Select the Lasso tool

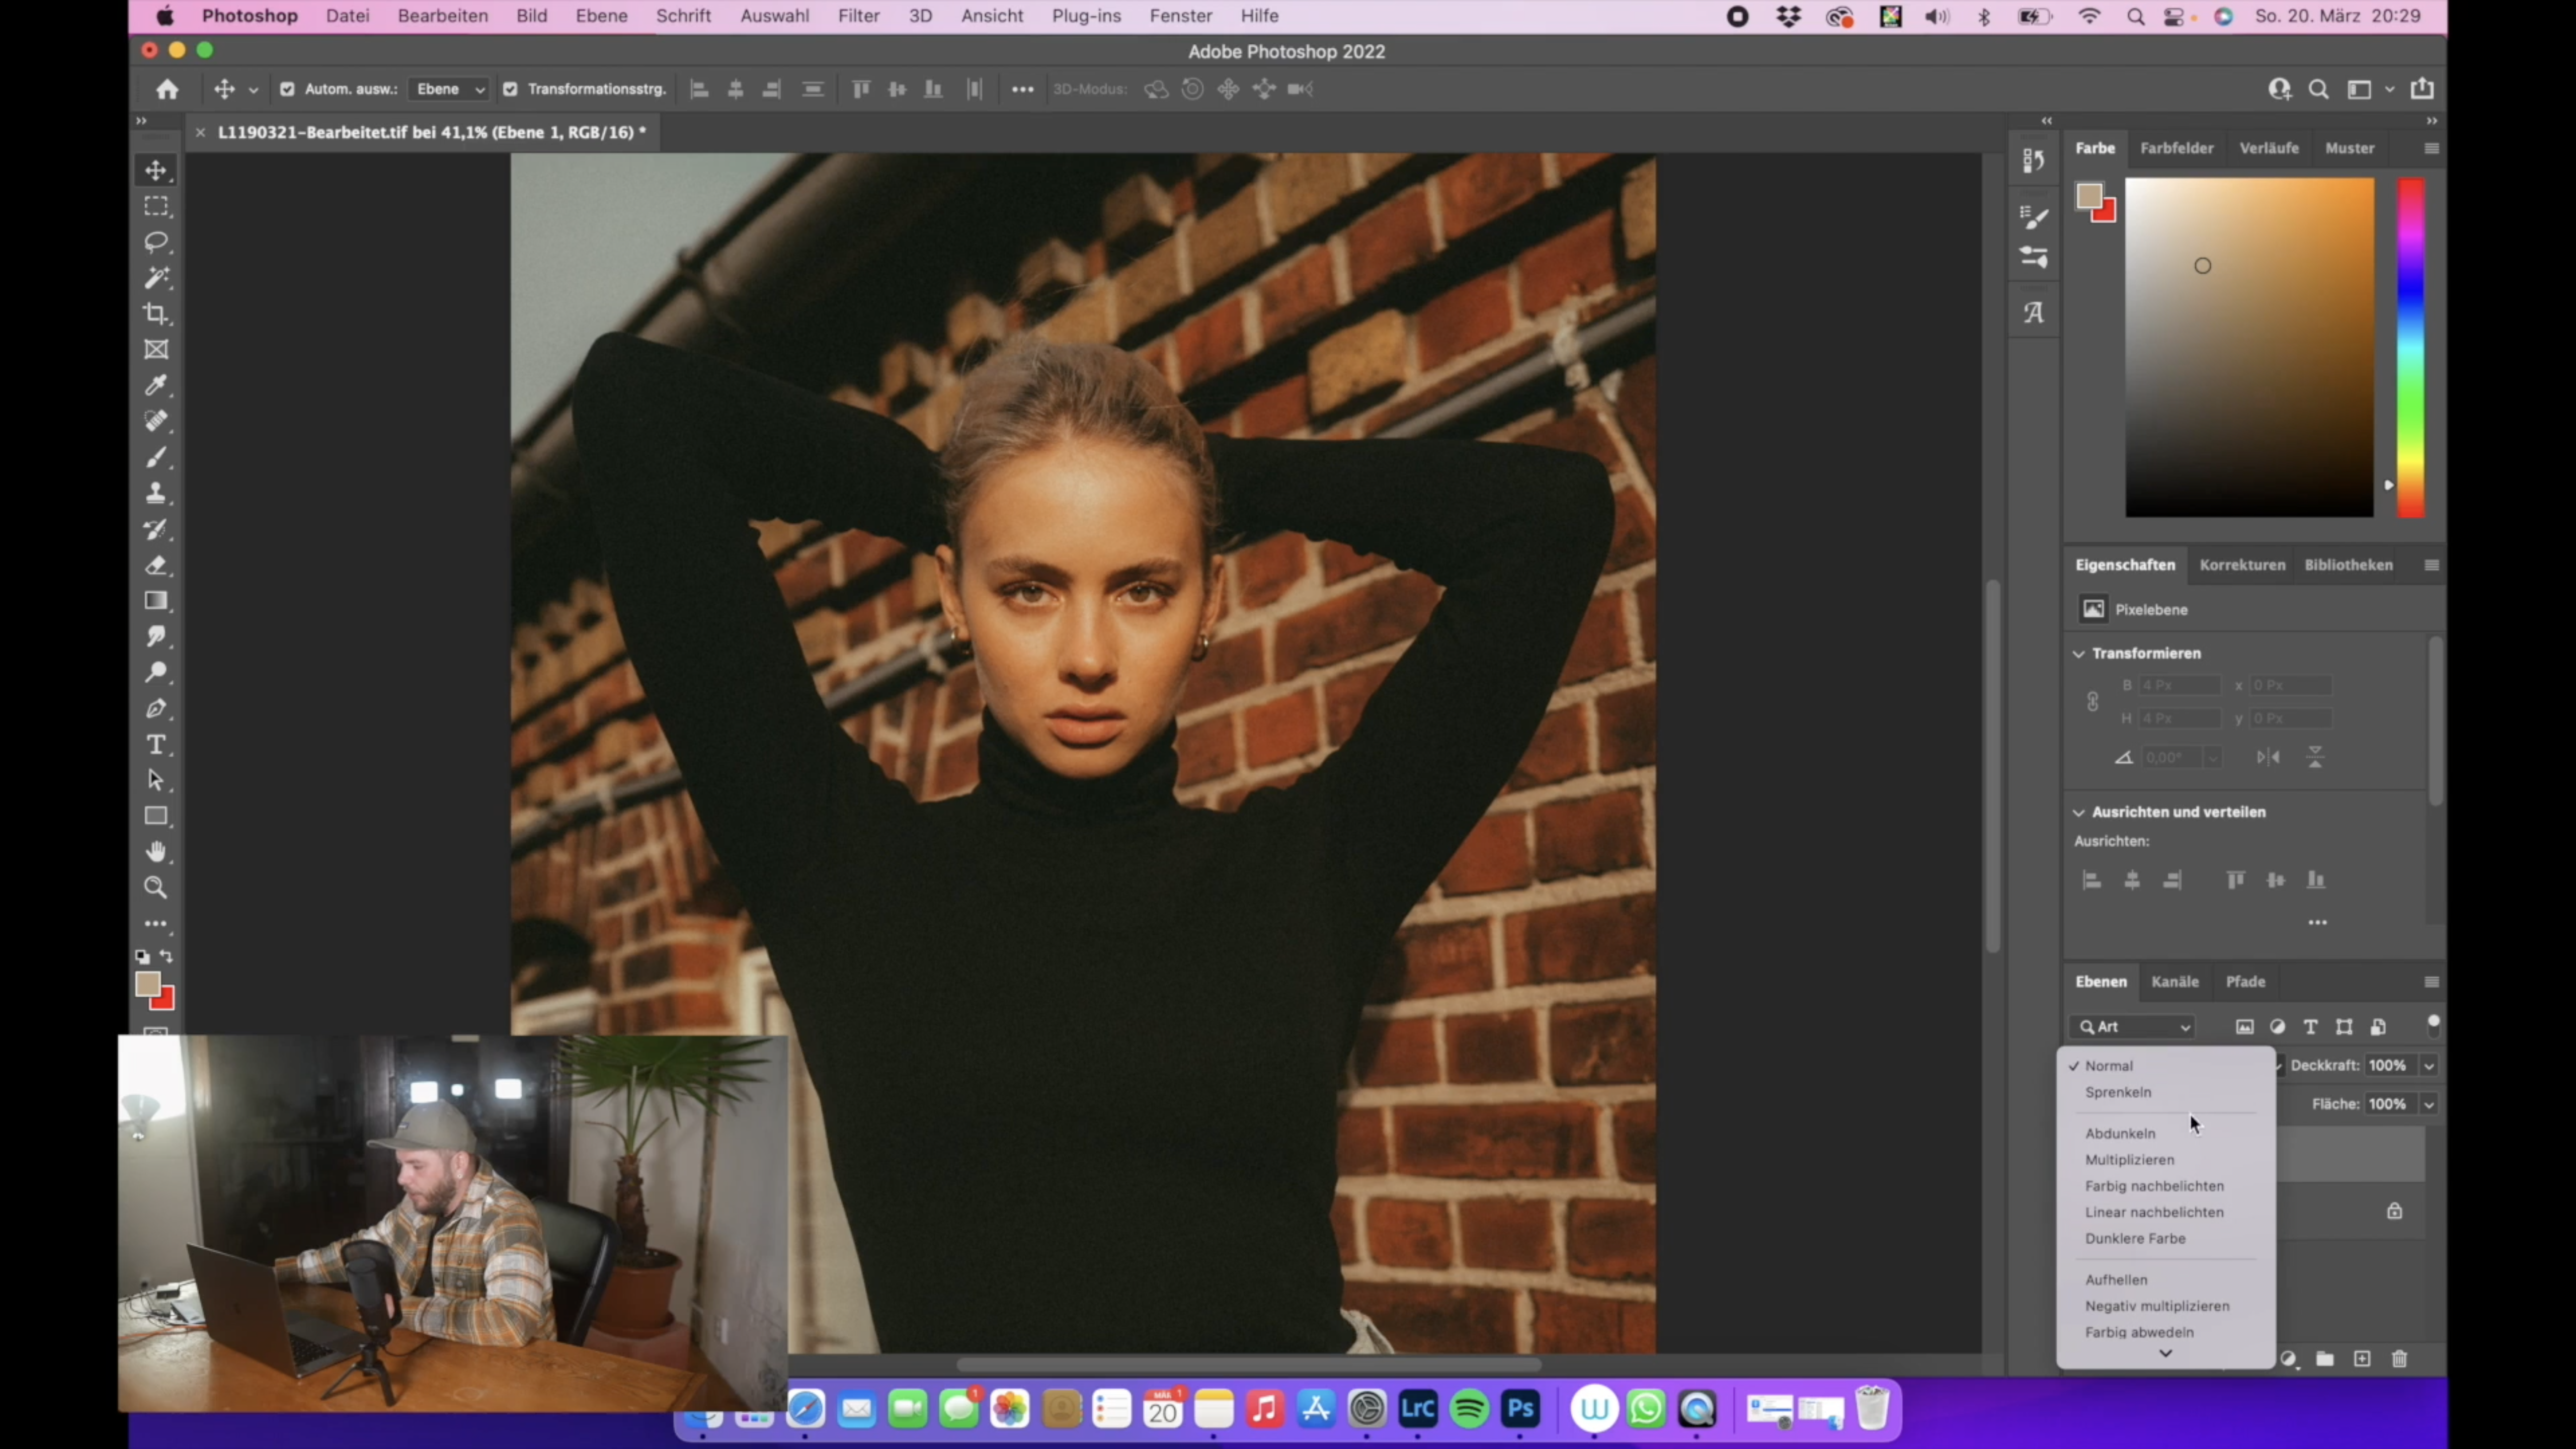click(x=156, y=242)
